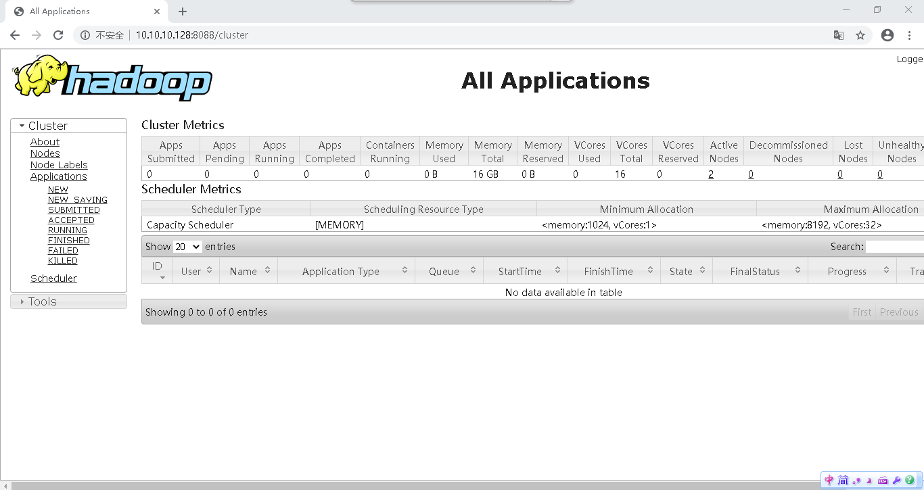924x490 pixels.
Task: Expand the Tools sidebar section
Action: pos(42,301)
